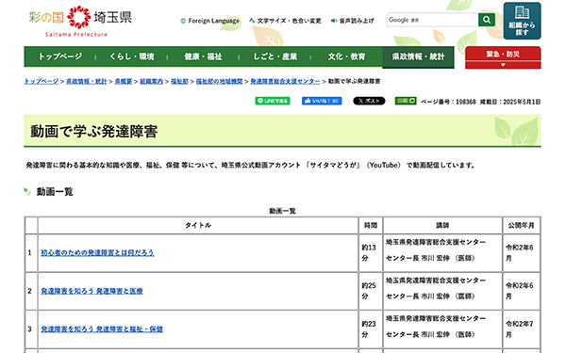Click the 約25分 duration cell
Screen dimensions: 566x353
coord(371,291)
